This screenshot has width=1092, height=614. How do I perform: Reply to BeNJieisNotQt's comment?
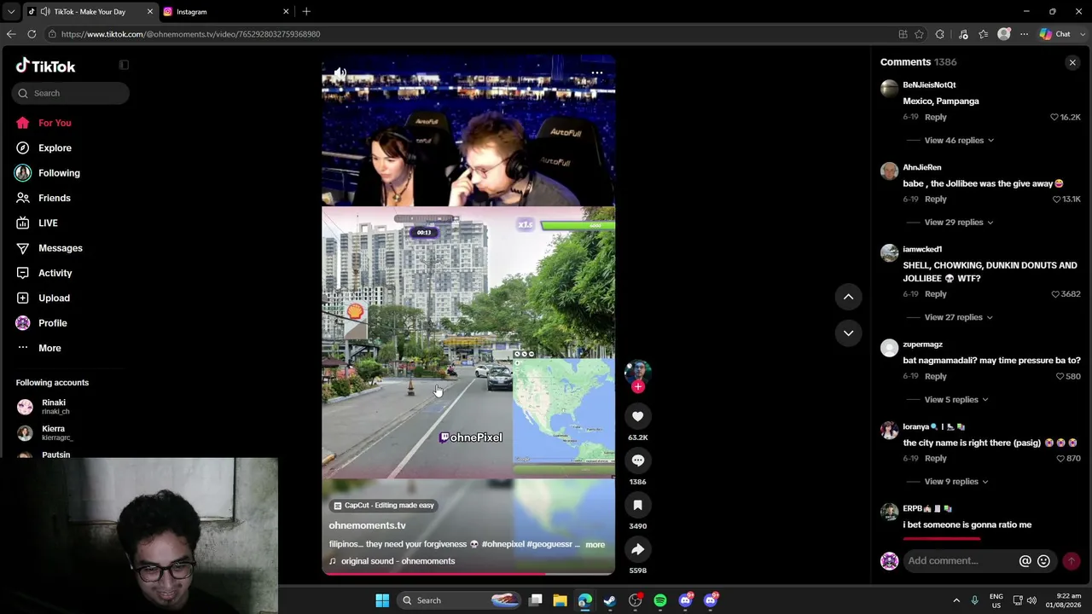click(935, 117)
